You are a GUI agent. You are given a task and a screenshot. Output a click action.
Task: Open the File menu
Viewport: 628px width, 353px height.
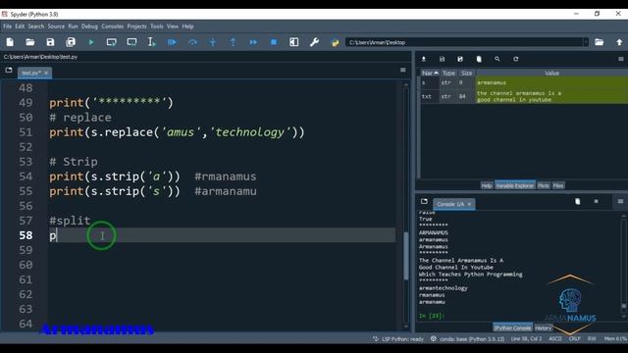pos(8,26)
